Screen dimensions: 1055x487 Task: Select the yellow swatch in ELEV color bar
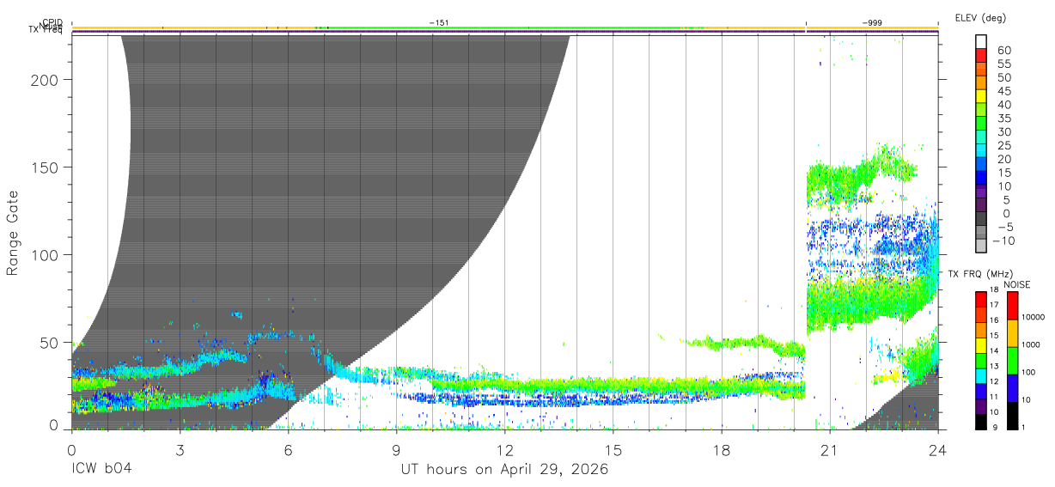(x=981, y=97)
